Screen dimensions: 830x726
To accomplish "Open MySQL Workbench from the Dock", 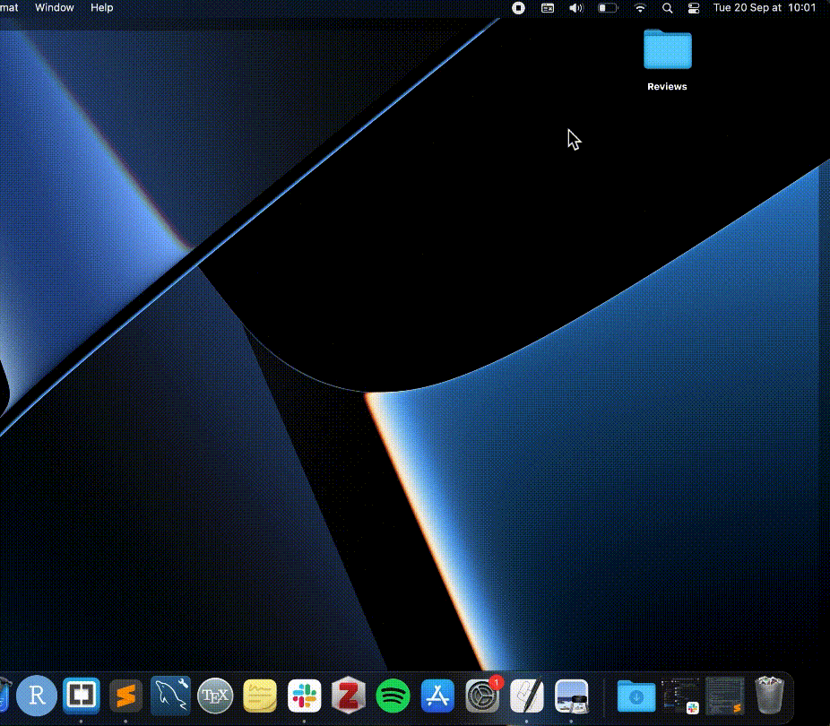I will pos(170,695).
